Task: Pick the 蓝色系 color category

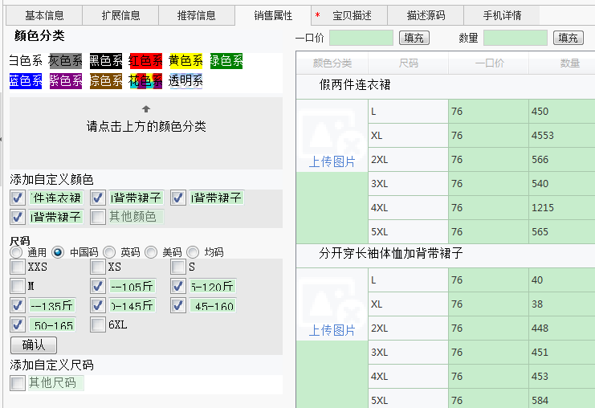Action: [25, 80]
